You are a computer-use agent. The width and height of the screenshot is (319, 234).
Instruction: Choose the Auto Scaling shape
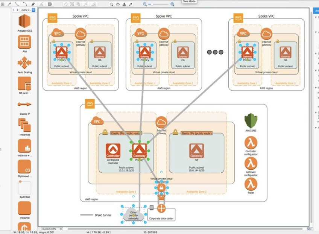click(24, 62)
